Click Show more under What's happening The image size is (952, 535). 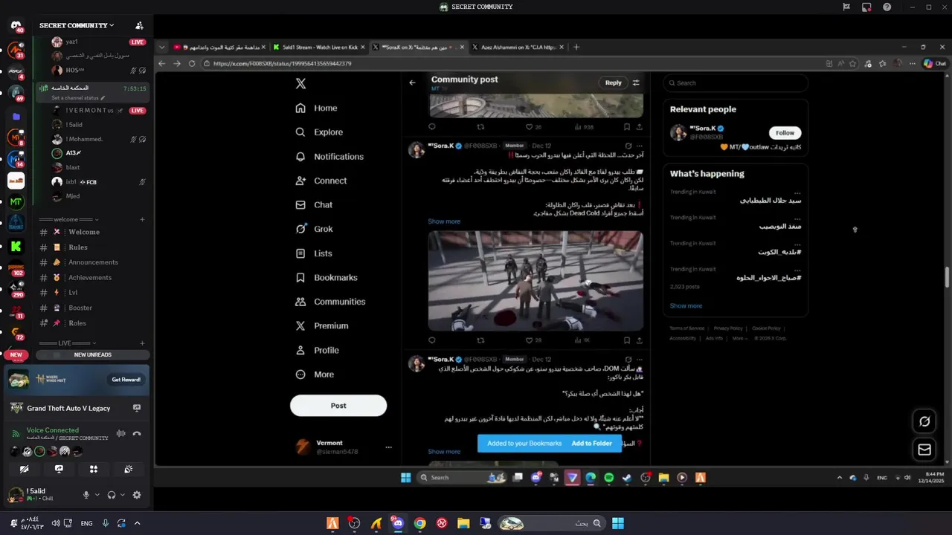[x=686, y=306]
